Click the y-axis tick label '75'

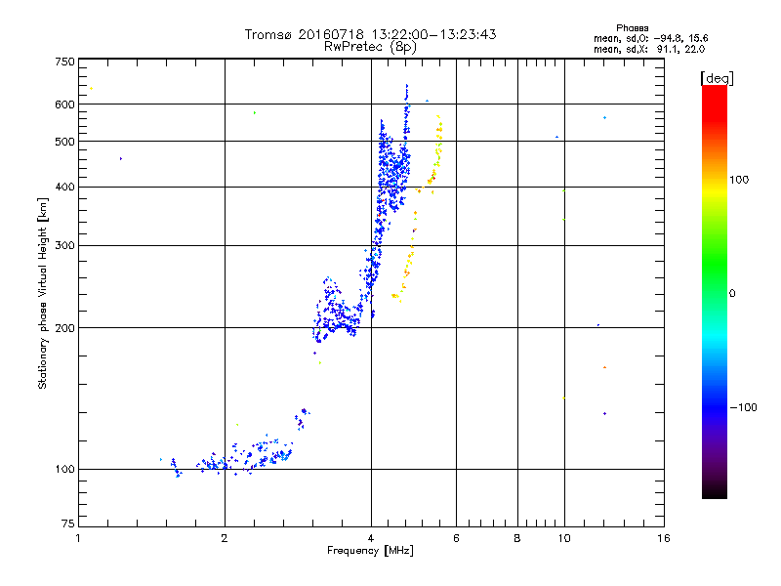(x=68, y=523)
